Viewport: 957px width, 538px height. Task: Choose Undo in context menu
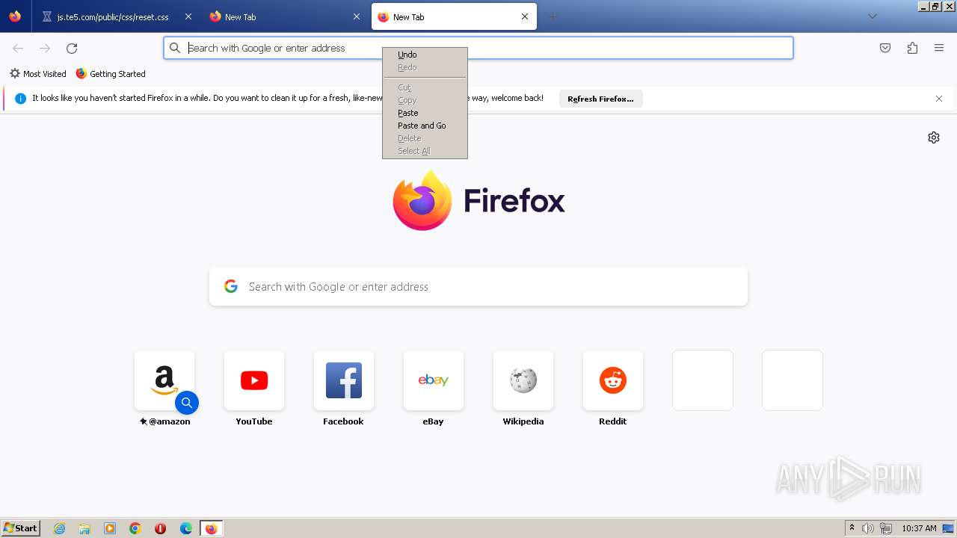click(x=425, y=55)
